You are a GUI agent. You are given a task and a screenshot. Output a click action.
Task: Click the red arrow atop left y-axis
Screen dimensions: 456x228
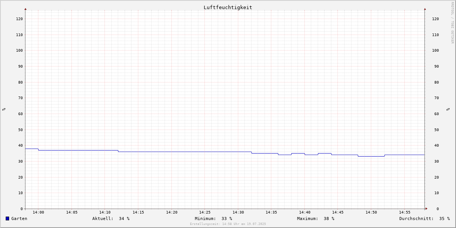25,9
